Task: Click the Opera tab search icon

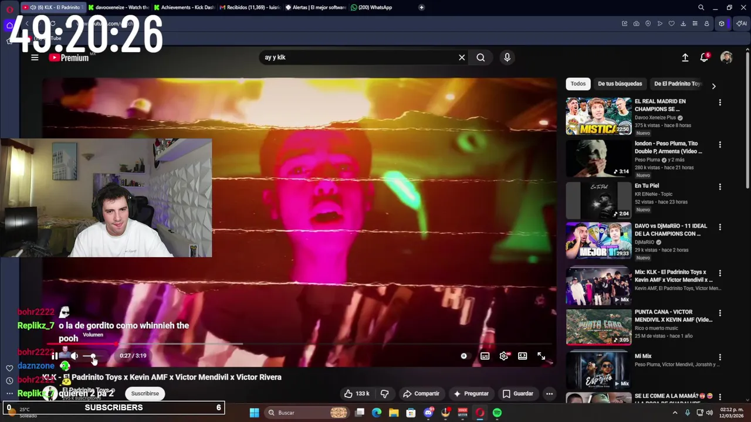Action: tap(701, 8)
